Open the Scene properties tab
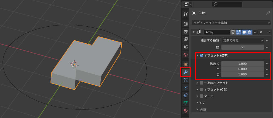The width and height of the screenshot is (273, 118). [186, 47]
